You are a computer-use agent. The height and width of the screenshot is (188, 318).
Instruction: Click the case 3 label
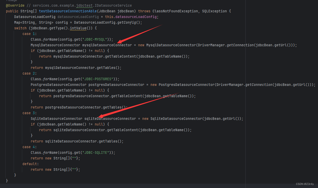30,113
